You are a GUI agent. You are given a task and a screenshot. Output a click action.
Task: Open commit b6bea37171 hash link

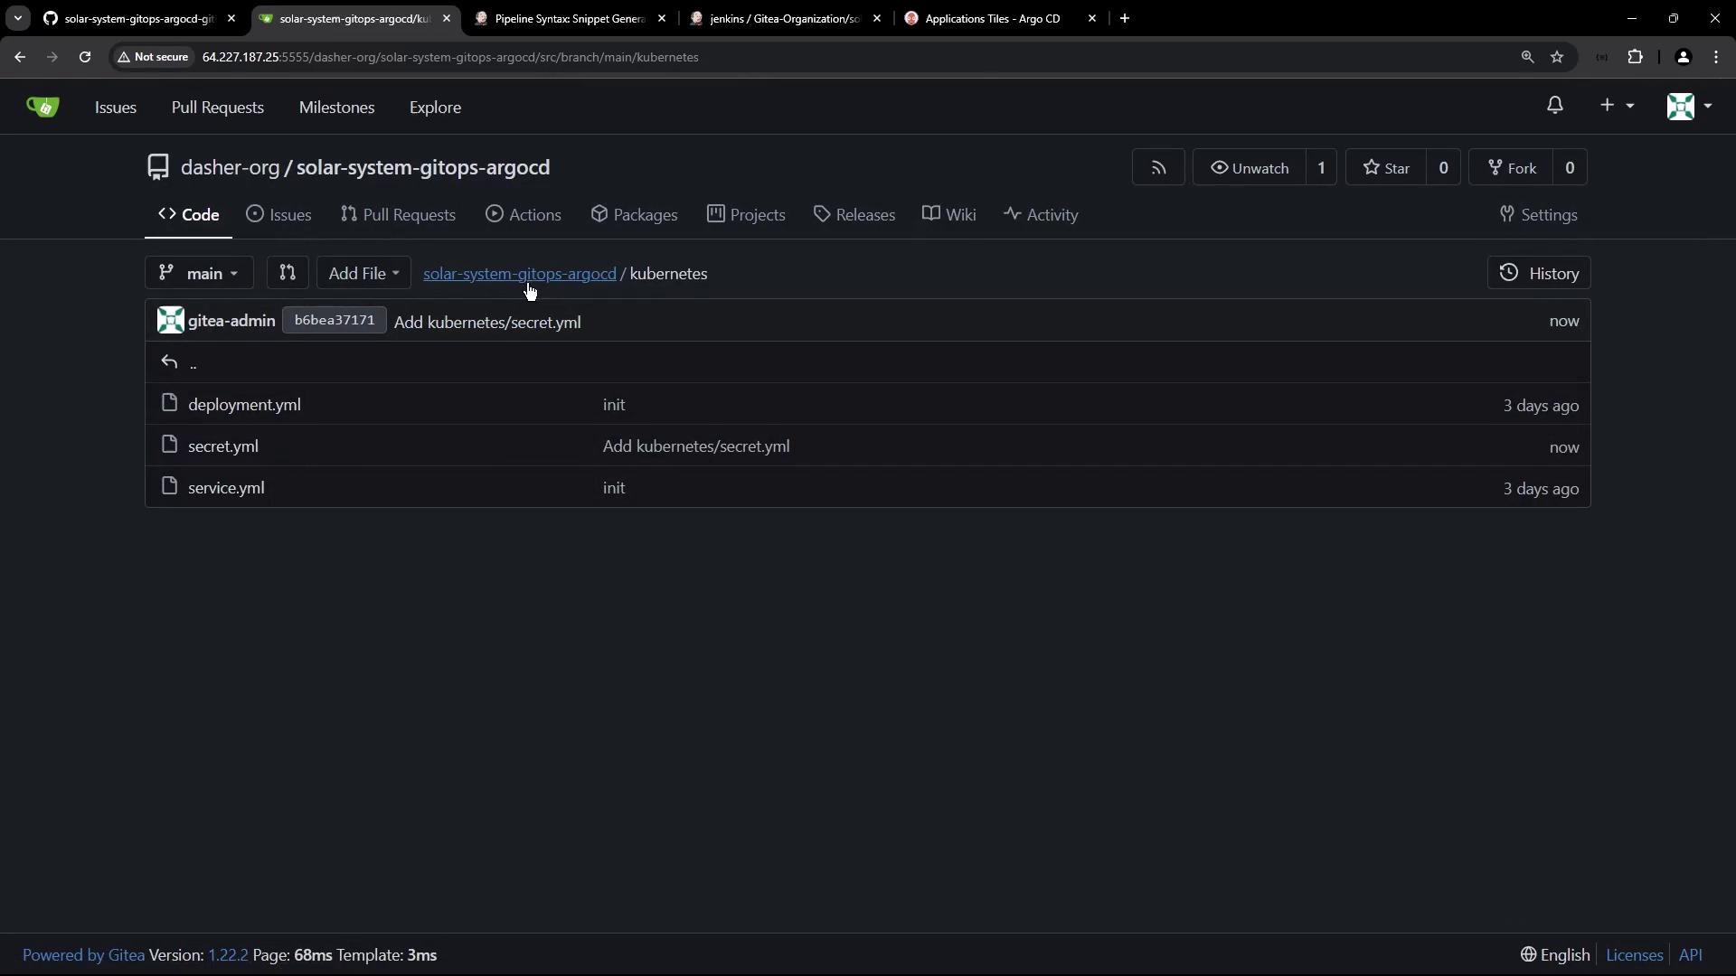tap(334, 321)
